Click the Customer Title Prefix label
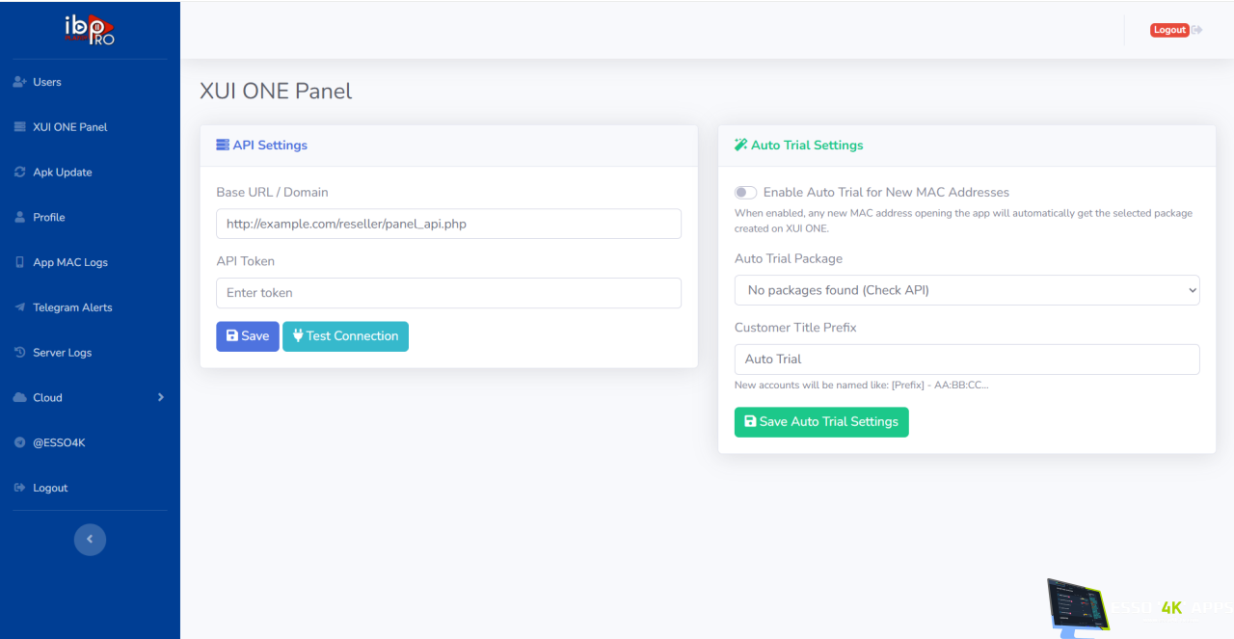Viewport: 1234px width, 639px height. coord(795,328)
